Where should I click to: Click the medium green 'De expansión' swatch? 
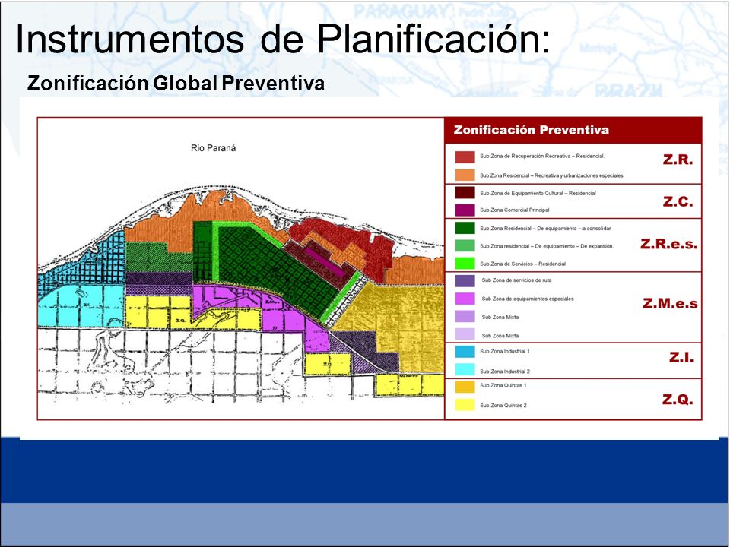(465, 245)
